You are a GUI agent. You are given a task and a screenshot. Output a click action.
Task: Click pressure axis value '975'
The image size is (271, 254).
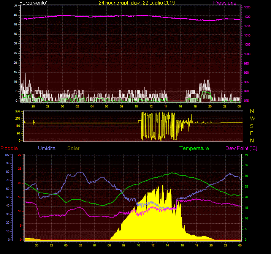coord(246,101)
